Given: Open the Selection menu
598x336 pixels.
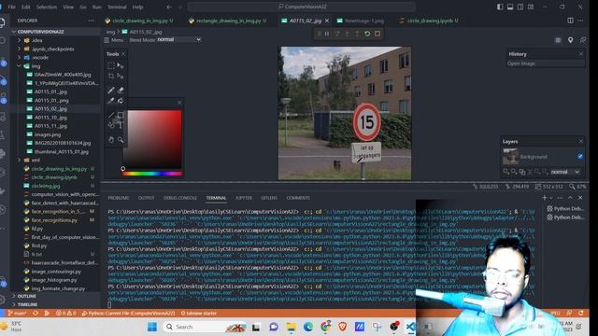Looking at the screenshot, I should tap(47, 7).
